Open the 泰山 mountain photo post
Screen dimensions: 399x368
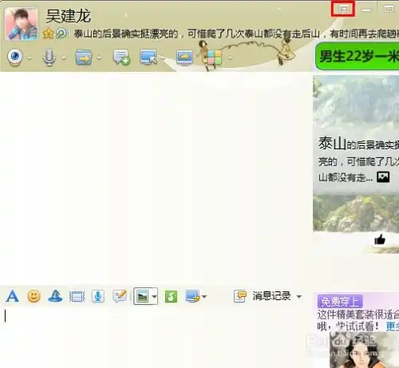click(x=356, y=154)
